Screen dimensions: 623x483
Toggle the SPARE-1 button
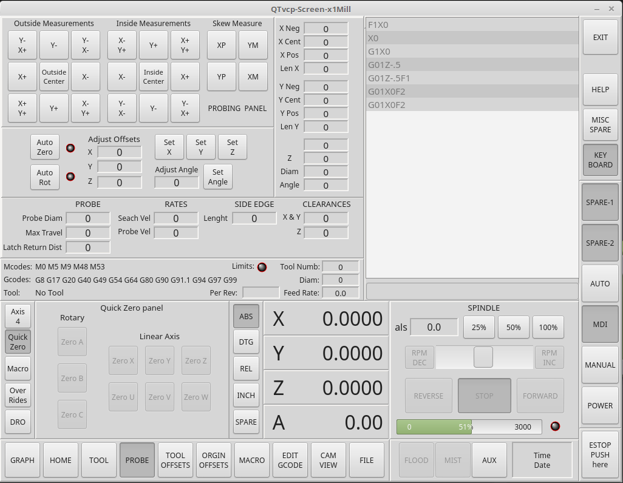(600, 203)
